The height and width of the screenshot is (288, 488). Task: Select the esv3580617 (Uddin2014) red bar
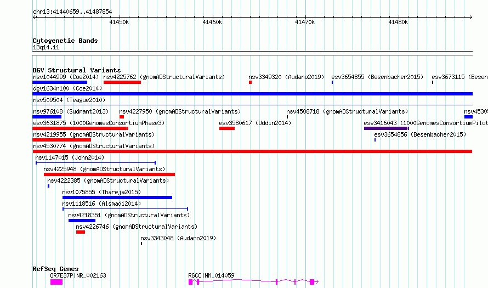tap(227, 128)
